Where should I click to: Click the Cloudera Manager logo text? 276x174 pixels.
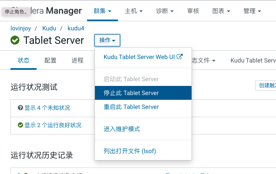click(47, 11)
